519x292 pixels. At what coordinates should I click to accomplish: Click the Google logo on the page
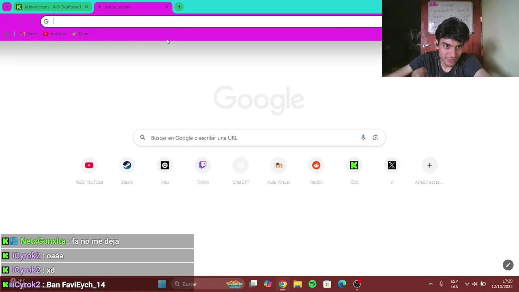(x=259, y=100)
